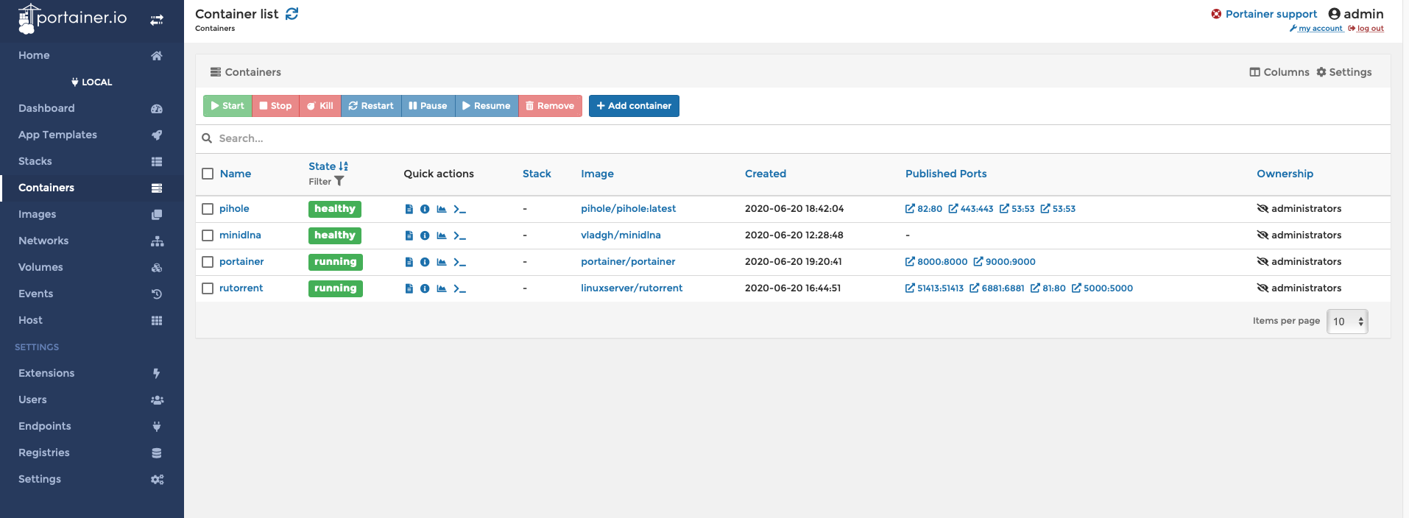The height and width of the screenshot is (518, 1409).
Task: Open App Templates in sidebar
Action: (92, 135)
